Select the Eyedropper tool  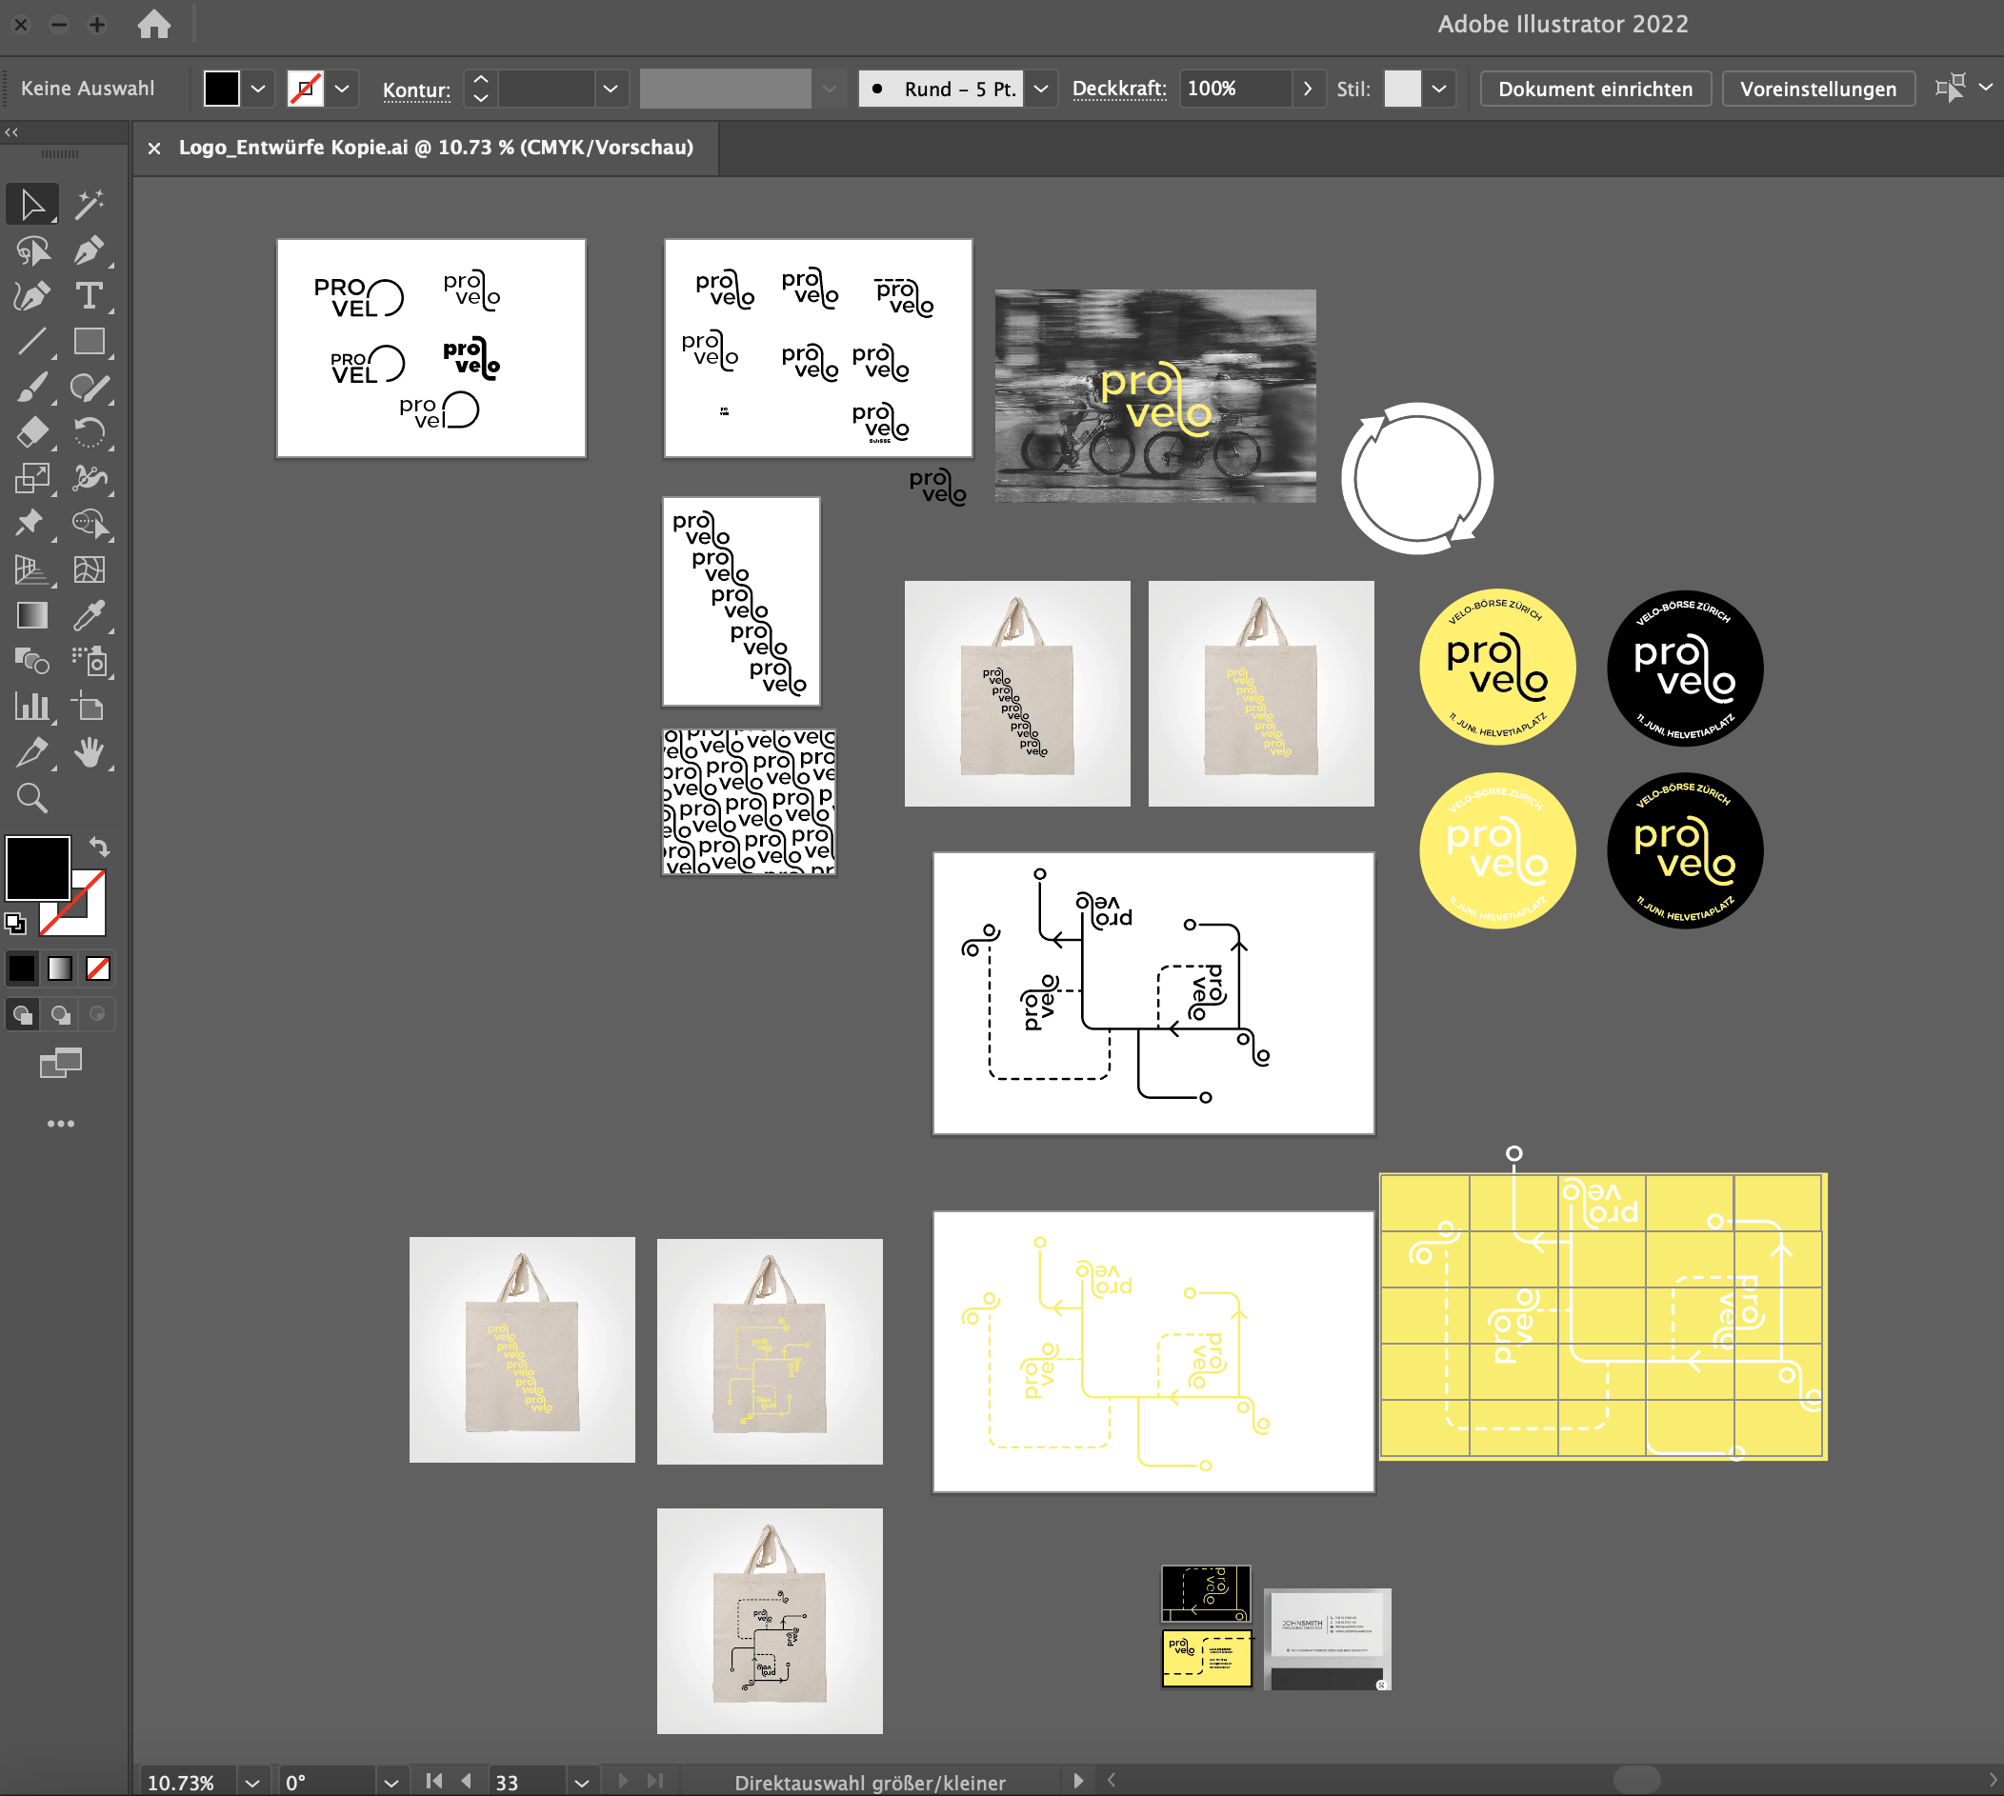89,616
